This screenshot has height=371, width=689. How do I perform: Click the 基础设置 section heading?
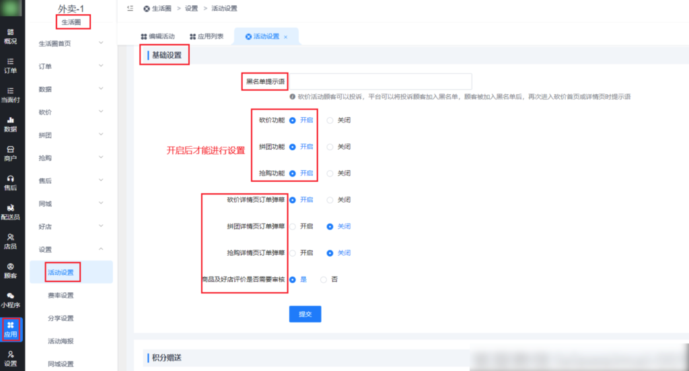(x=167, y=55)
